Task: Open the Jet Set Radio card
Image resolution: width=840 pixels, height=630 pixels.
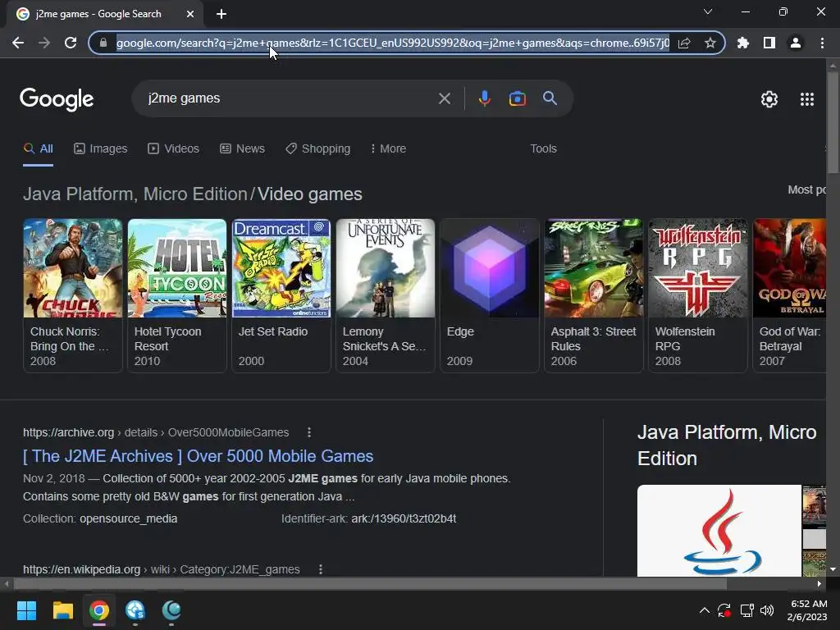Action: pyautogui.click(x=281, y=295)
